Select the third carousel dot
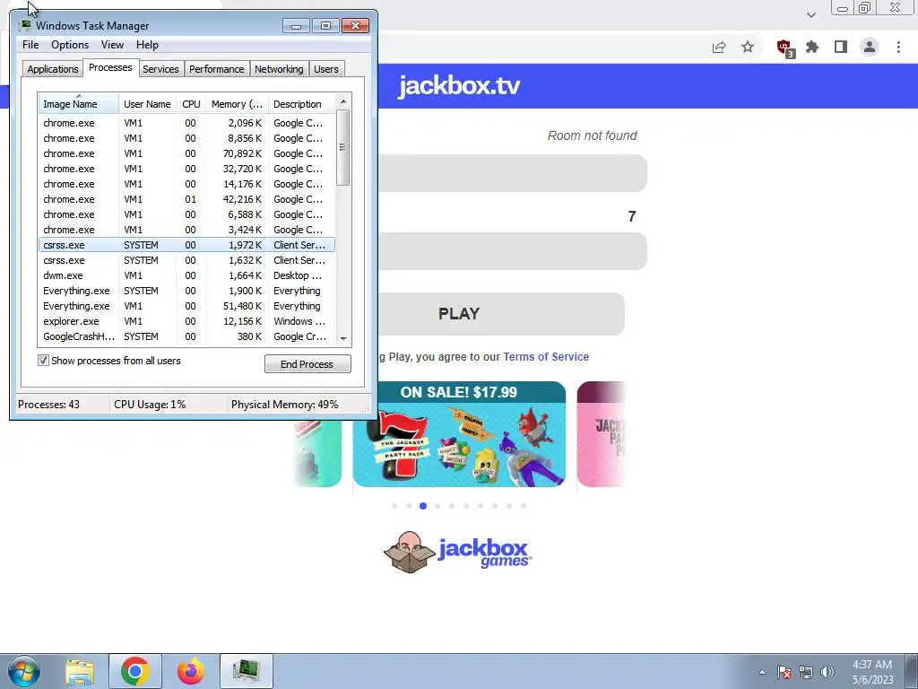Viewport: 918px width, 689px height. (x=423, y=506)
